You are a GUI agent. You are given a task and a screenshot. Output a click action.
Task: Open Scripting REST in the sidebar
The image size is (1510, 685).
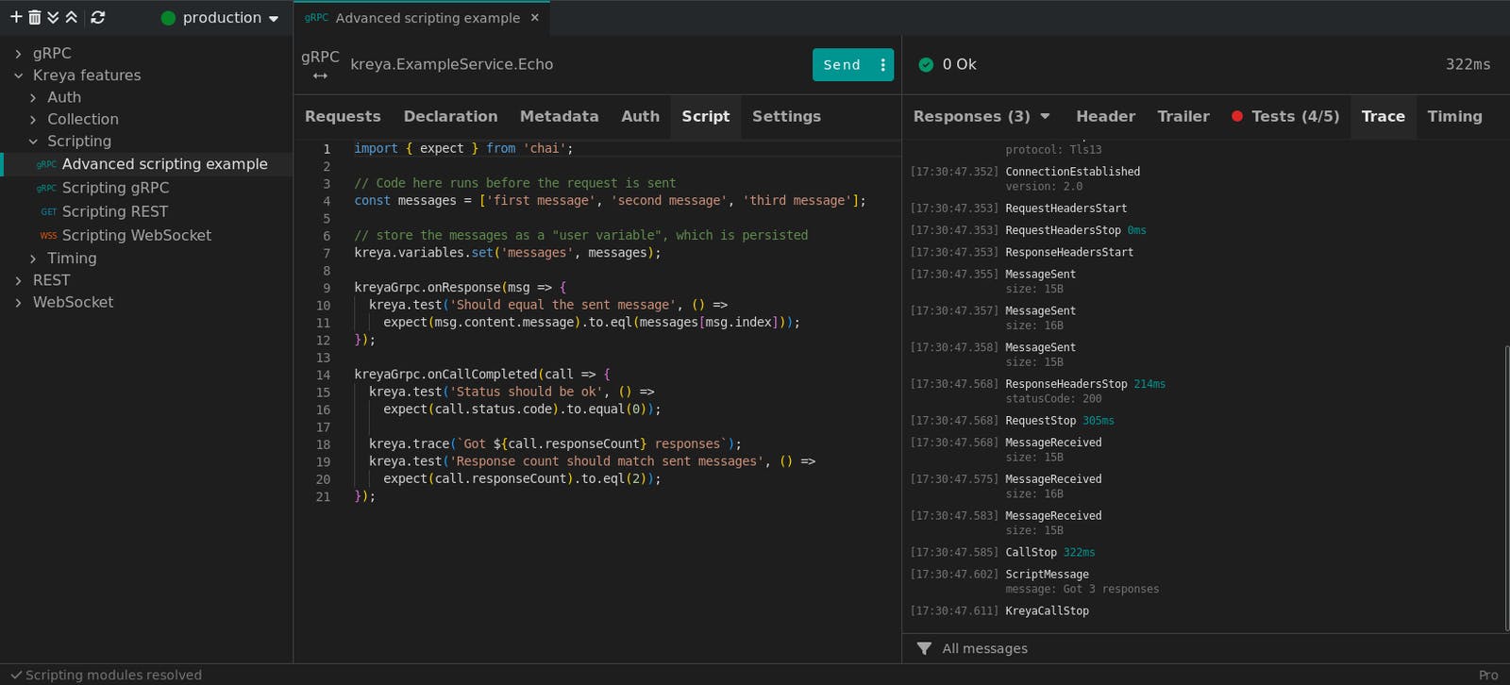115,211
